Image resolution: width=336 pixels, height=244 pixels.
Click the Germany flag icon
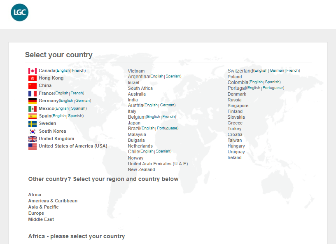pos(33,101)
